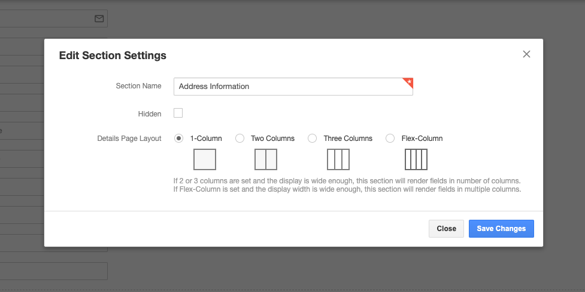This screenshot has height=292, width=585.
Task: Click the Close button
Action: [x=446, y=228]
